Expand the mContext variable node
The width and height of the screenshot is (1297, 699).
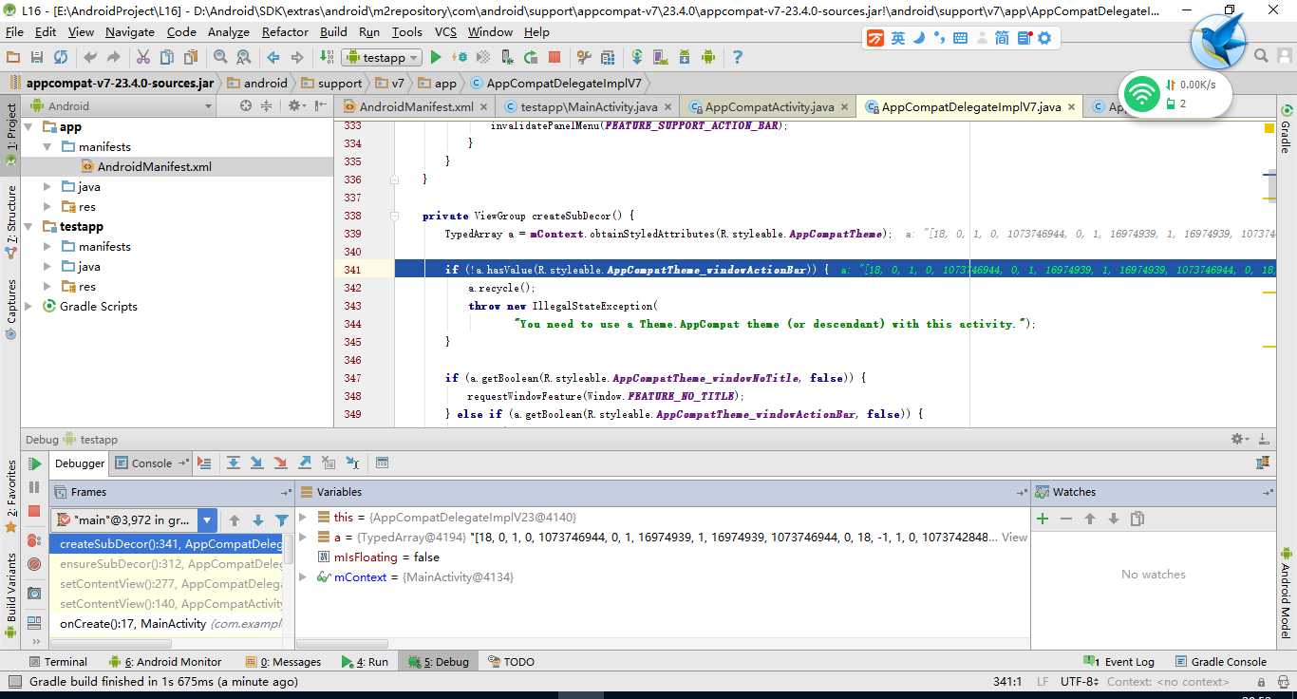pyautogui.click(x=303, y=577)
